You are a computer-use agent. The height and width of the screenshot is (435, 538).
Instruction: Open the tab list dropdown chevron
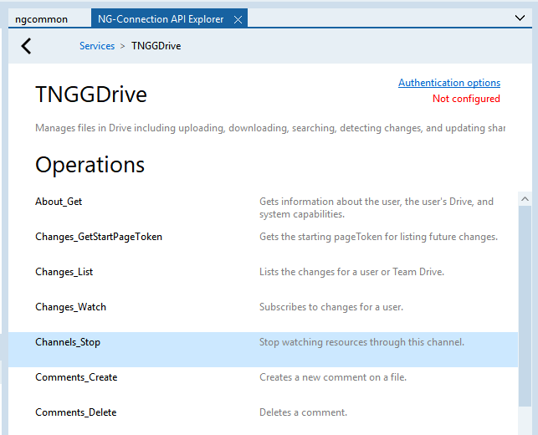click(520, 18)
